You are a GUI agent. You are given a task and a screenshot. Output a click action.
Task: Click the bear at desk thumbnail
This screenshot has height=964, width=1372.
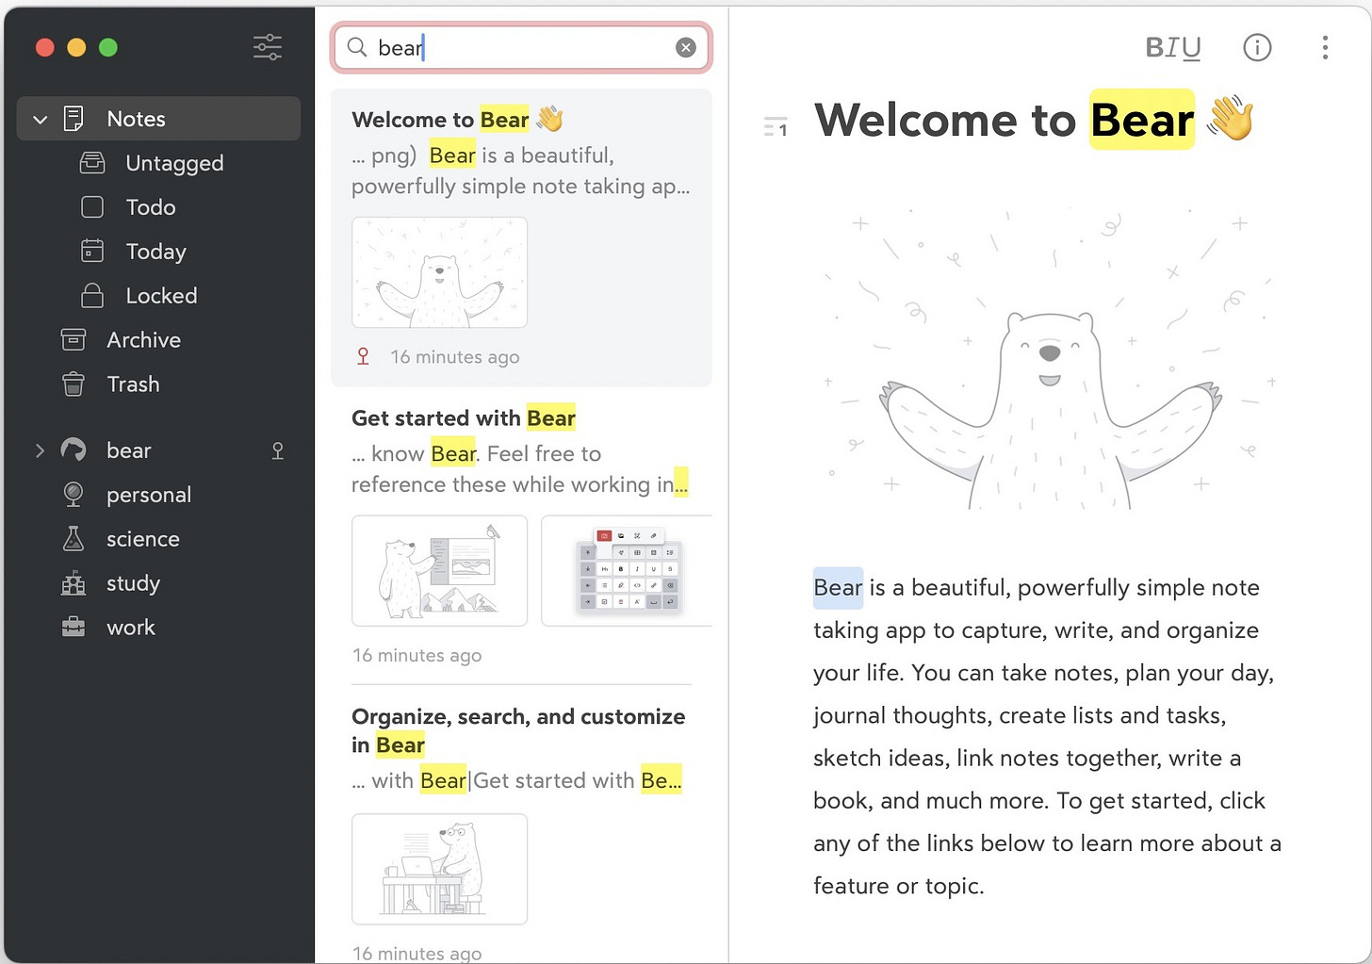pyautogui.click(x=439, y=869)
